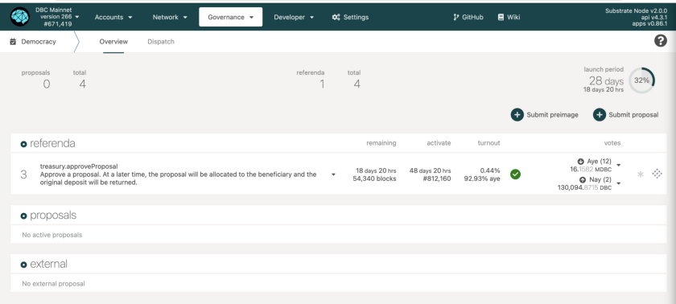Click the diamond grid icon in referendum row

point(657,174)
